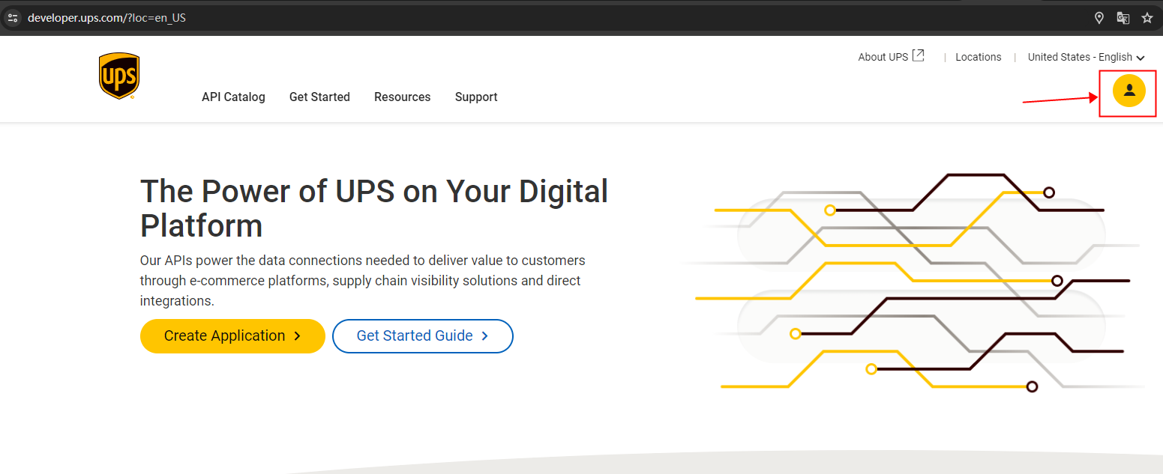Open the Get Started navigation menu
Screen dimensions: 1163x474
(x=319, y=97)
